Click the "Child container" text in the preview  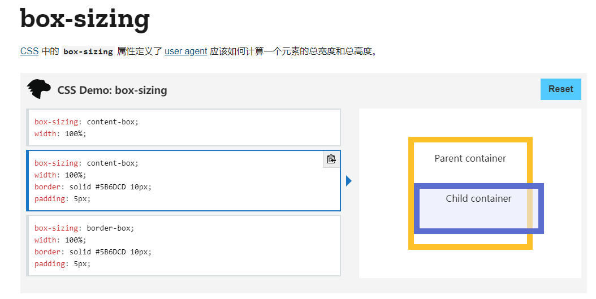click(478, 198)
